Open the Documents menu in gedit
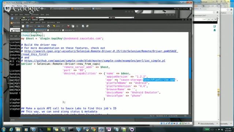This screenshot has height=132, width=234. (x=51, y=22)
